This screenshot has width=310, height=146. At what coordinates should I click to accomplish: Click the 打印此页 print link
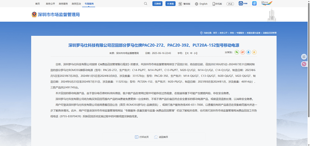click(x=144, y=137)
